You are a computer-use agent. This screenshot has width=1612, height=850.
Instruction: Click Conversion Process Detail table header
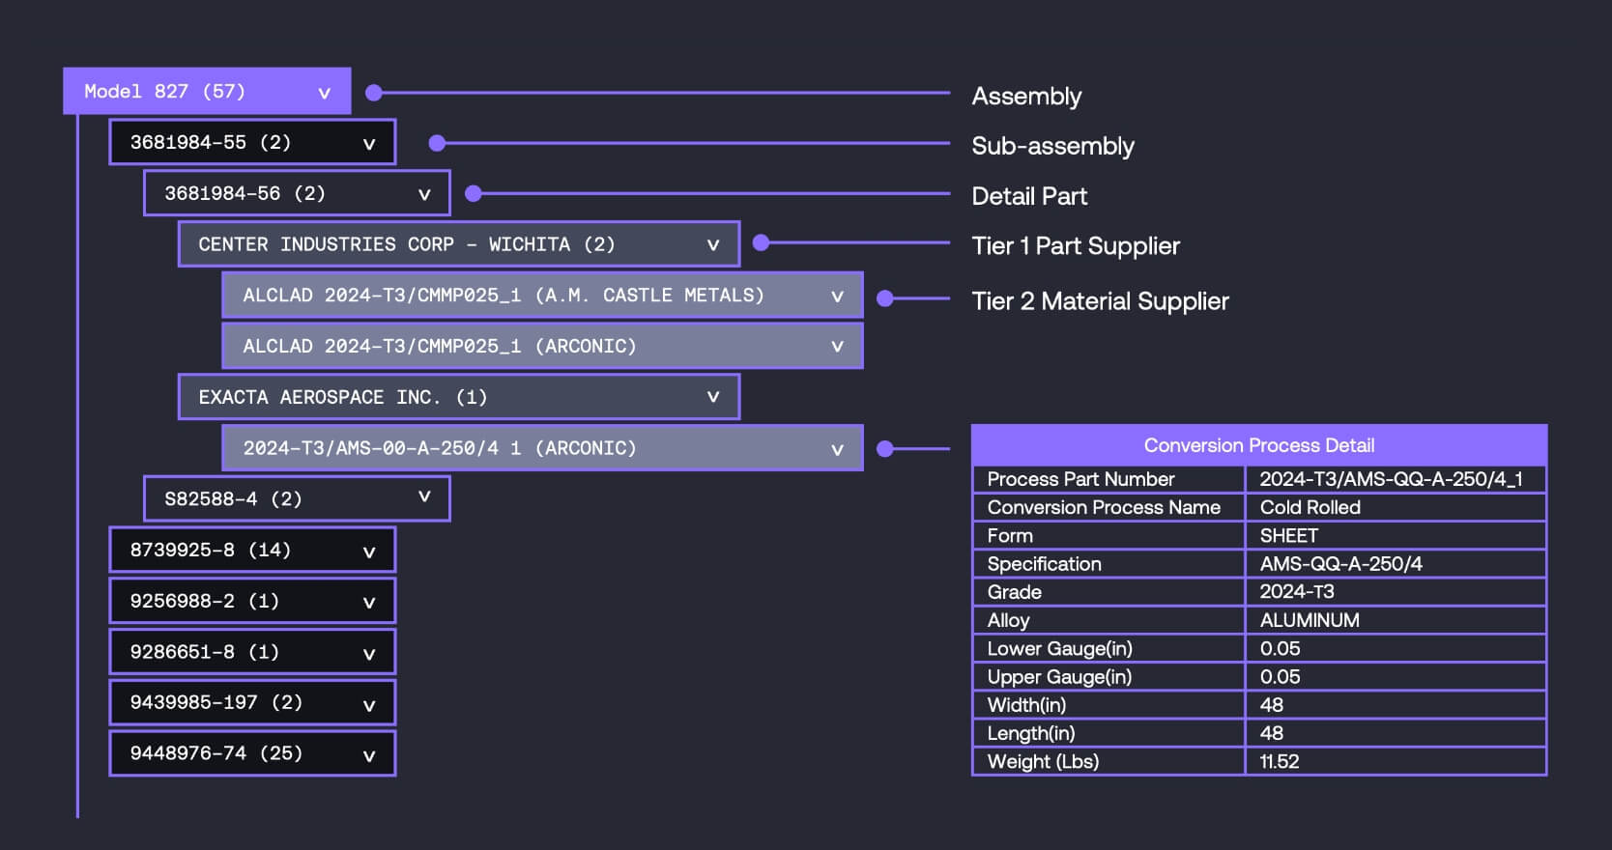pyautogui.click(x=1259, y=445)
